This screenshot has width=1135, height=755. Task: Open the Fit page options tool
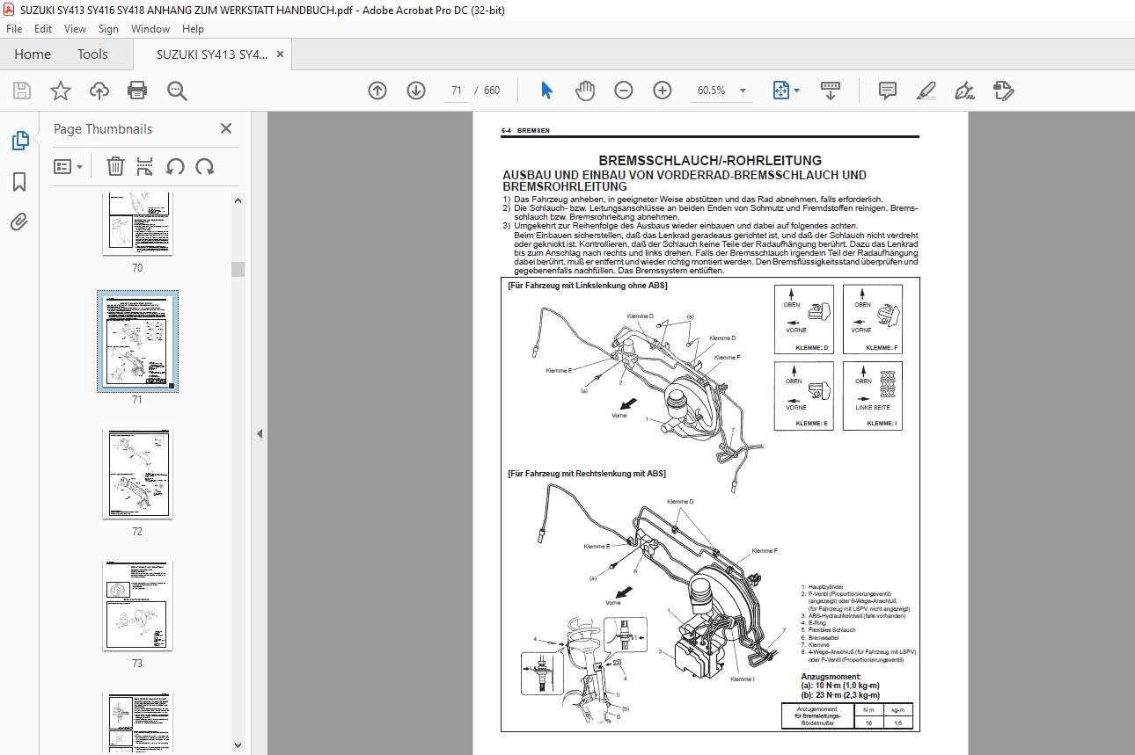[x=780, y=91]
